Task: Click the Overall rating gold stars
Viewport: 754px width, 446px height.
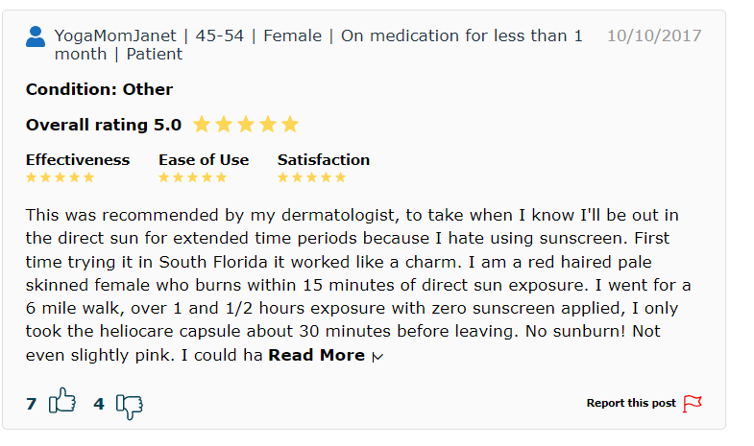Action: point(246,125)
